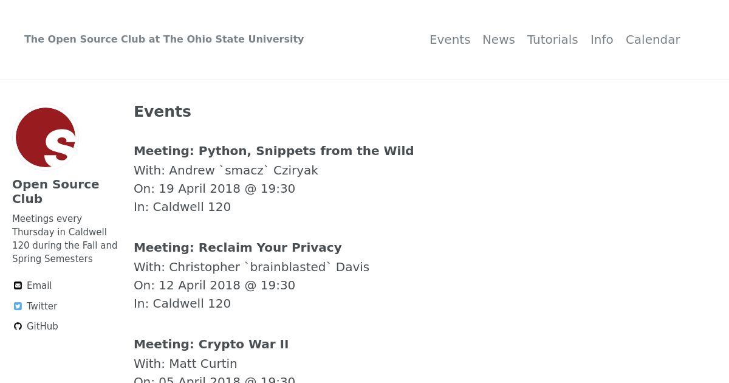Click the Twitter text link
This screenshot has width=729, height=383.
(42, 306)
